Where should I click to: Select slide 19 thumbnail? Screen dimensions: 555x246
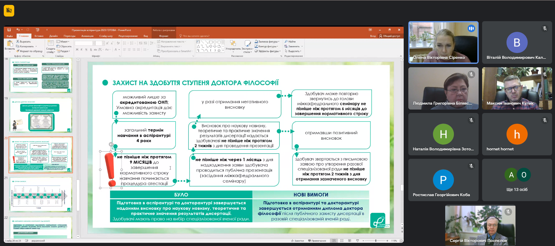(41, 115)
